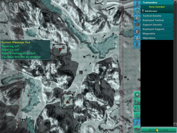Expand the Deployed Tactical category

(x=157, y=20)
